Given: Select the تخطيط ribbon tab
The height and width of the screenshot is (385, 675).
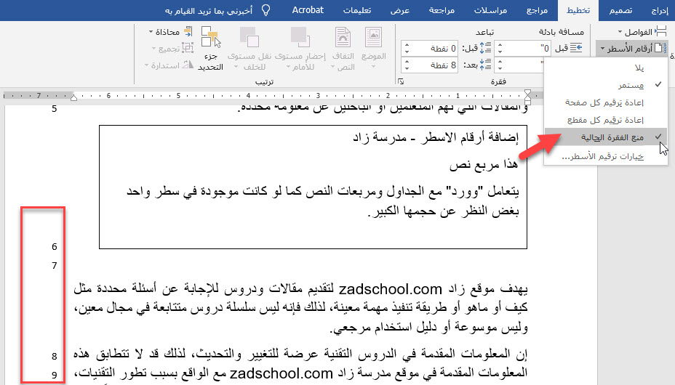Looking at the screenshot, I should point(578,10).
